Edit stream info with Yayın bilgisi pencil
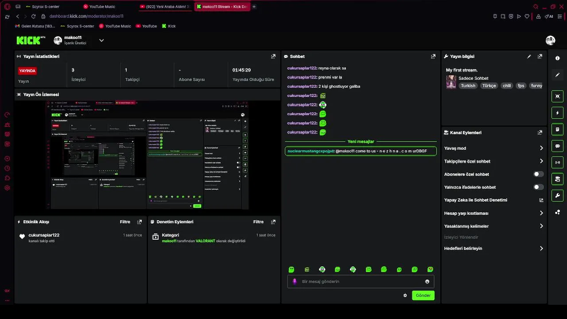Image resolution: width=567 pixels, height=319 pixels. (529, 56)
